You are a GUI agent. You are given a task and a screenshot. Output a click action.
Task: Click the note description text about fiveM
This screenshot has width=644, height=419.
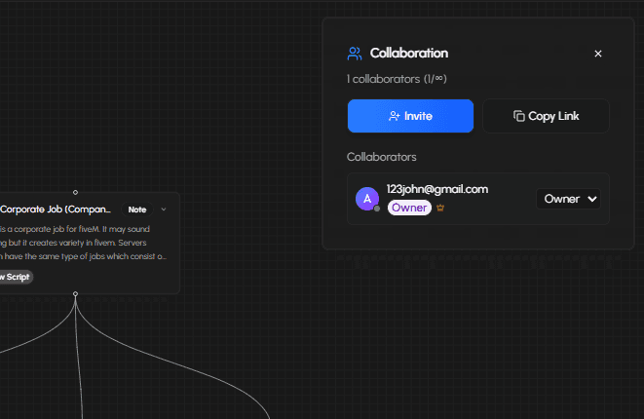coord(84,243)
